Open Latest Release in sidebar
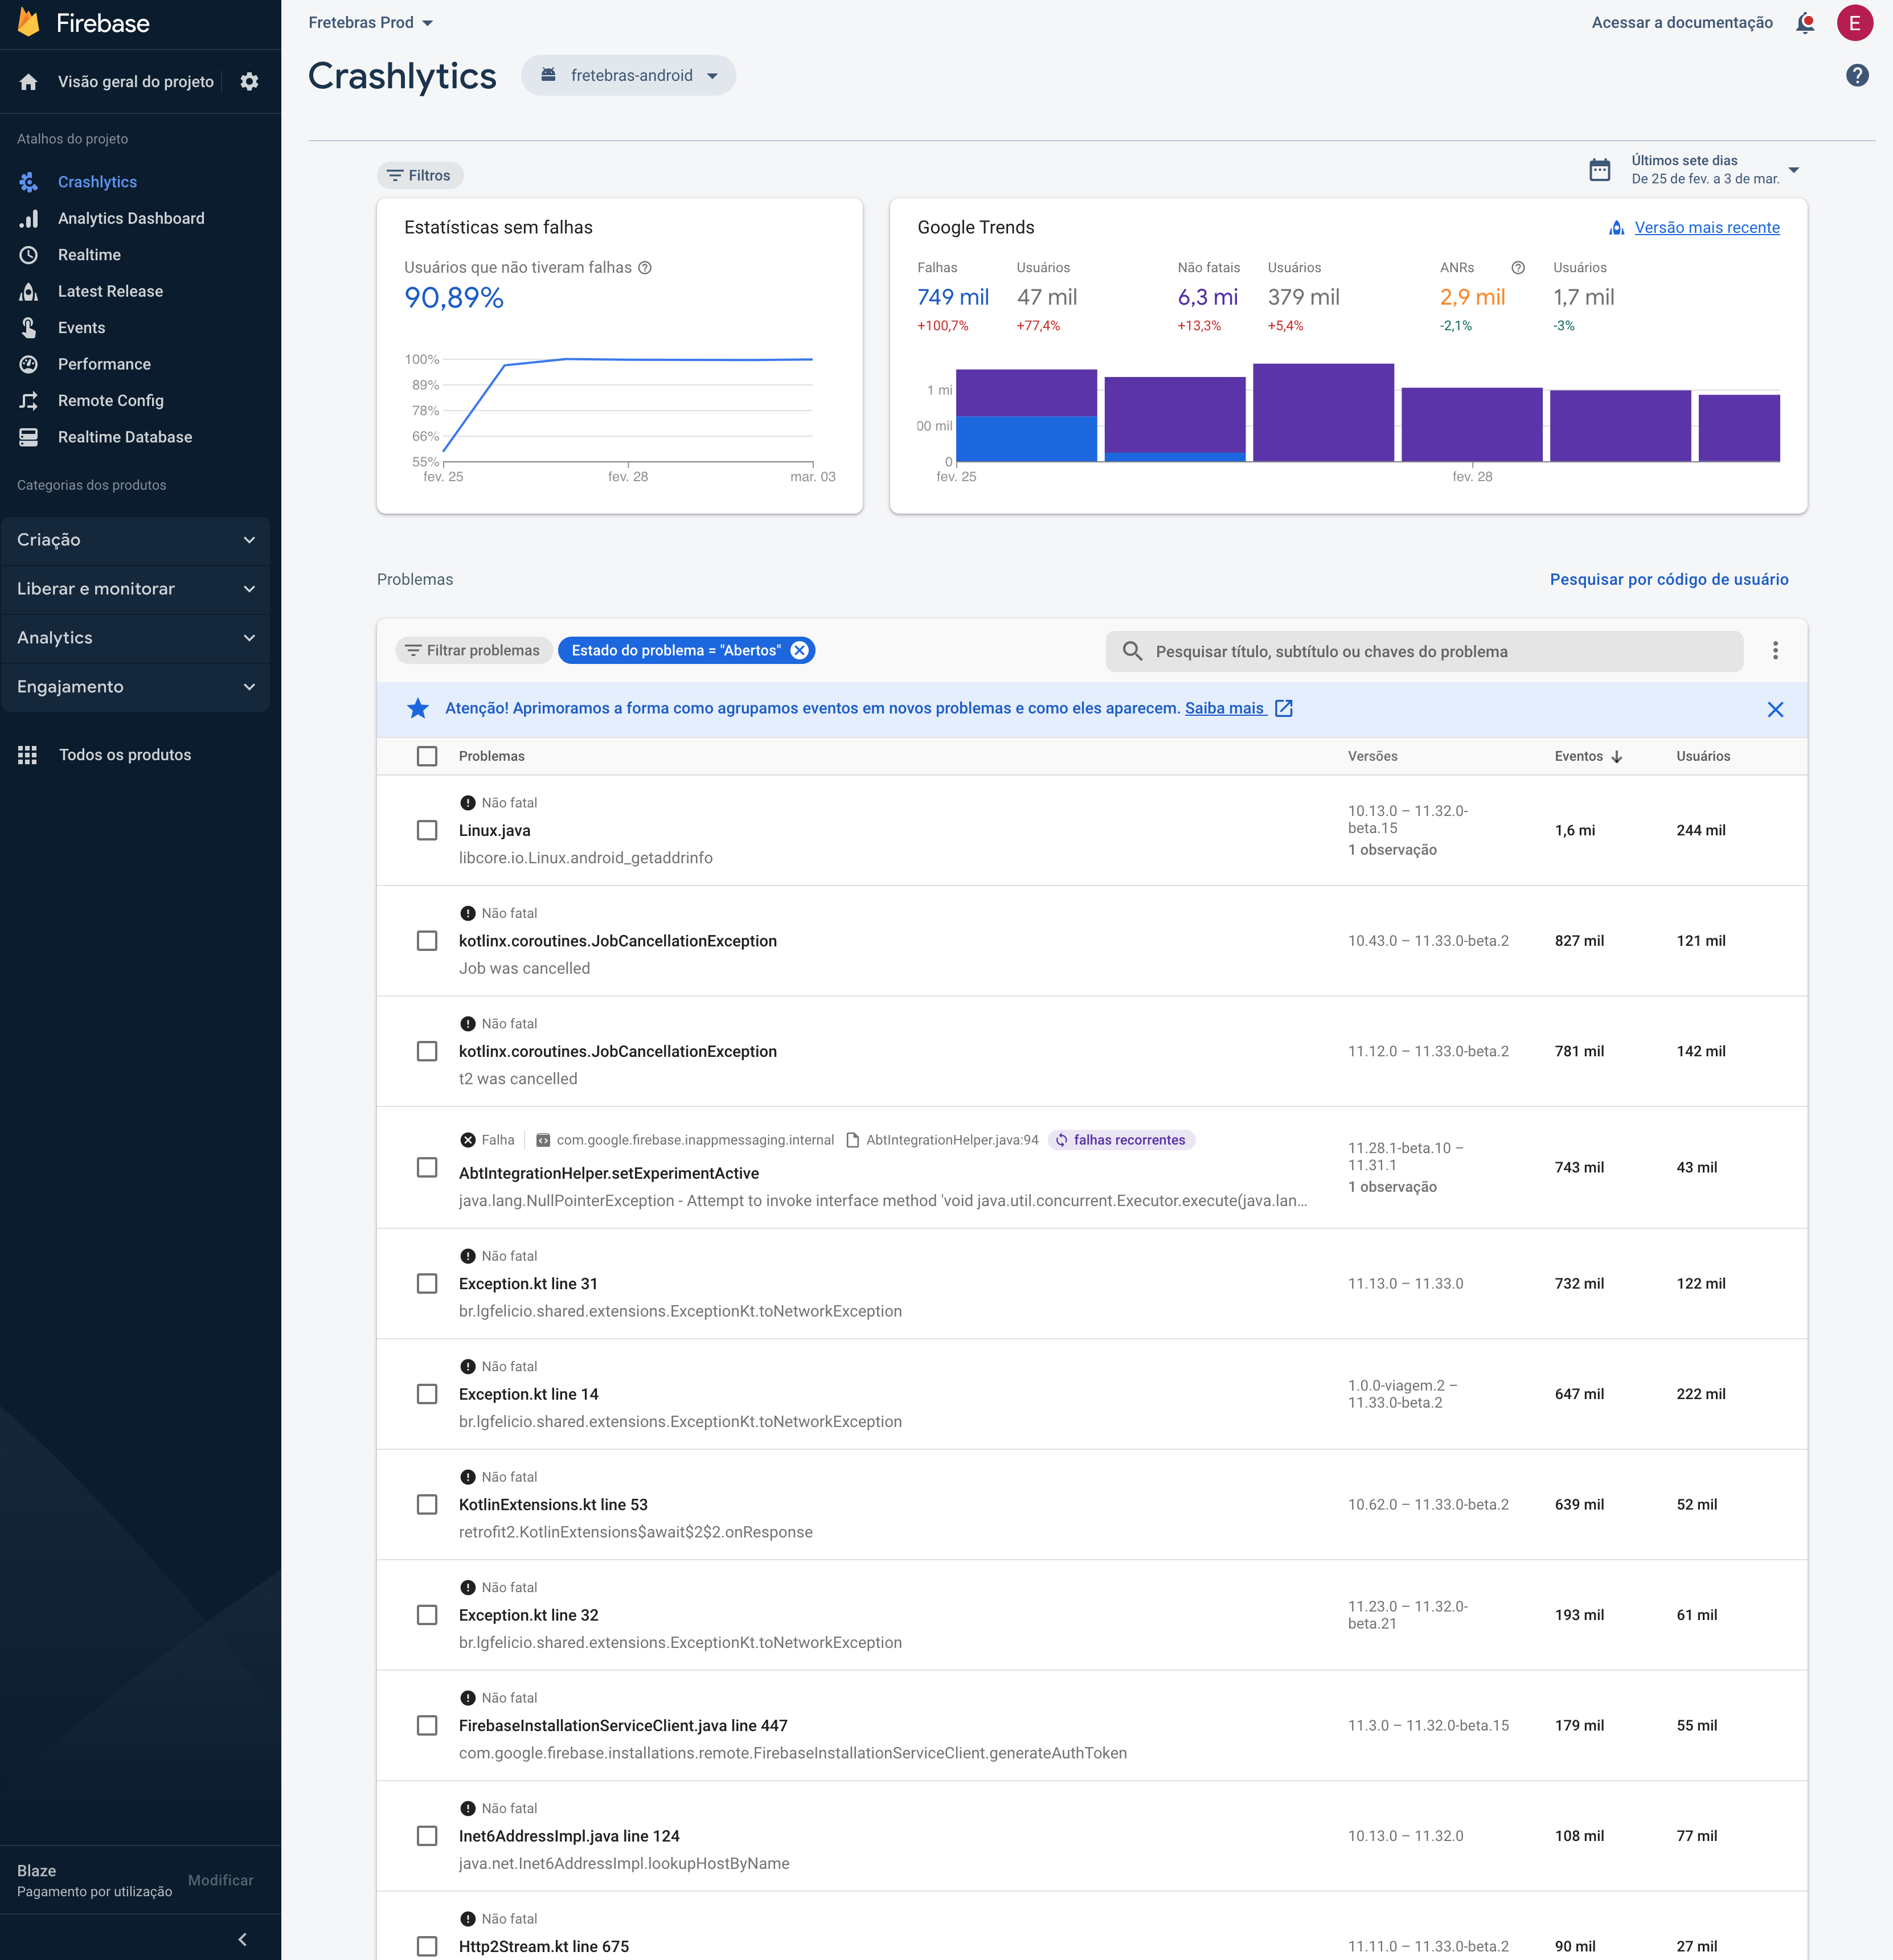The image size is (1893, 1960). (x=110, y=291)
